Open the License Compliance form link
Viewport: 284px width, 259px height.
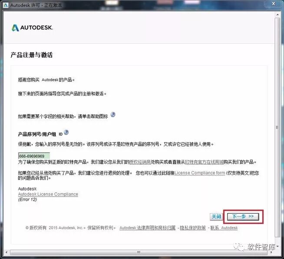(x=200, y=173)
